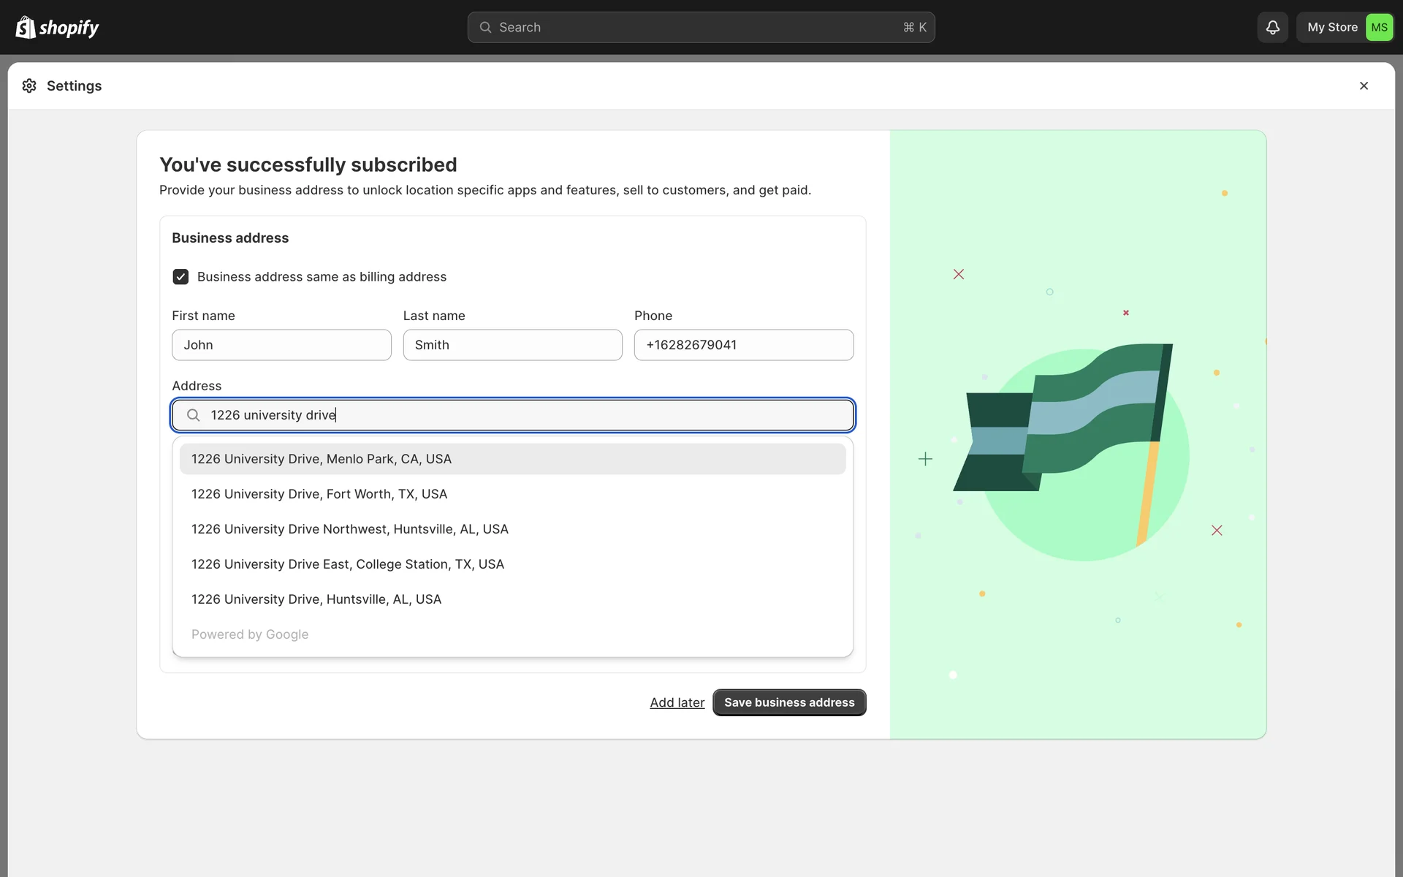Click the magnifier in the top search bar
1403x877 pixels.
pyautogui.click(x=485, y=27)
